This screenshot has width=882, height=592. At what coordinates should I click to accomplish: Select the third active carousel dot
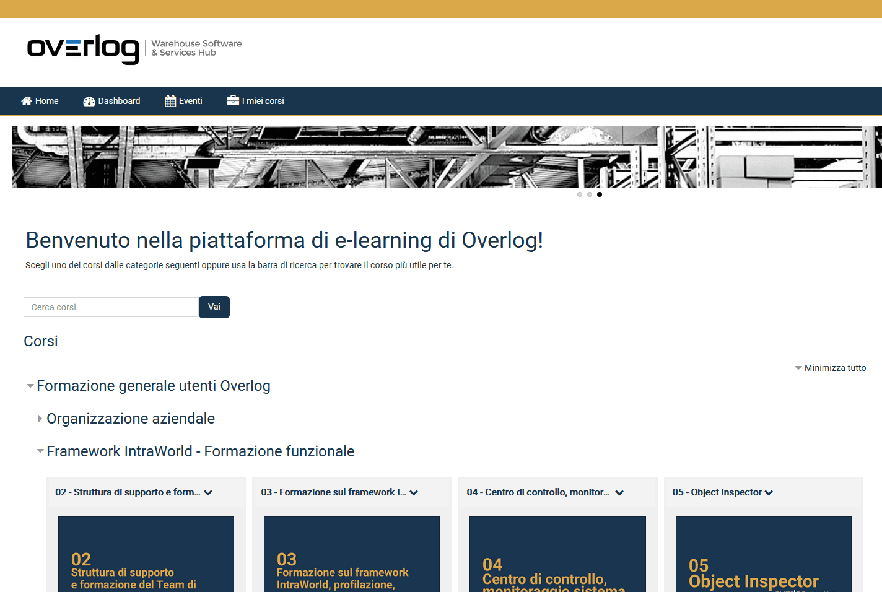pyautogui.click(x=600, y=194)
